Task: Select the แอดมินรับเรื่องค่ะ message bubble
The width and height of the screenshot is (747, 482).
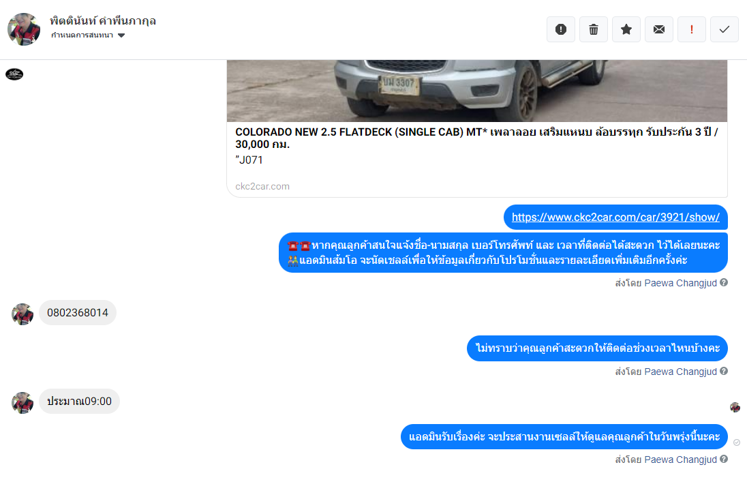Action: point(564,437)
